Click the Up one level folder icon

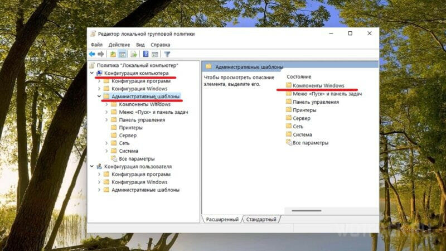click(113, 54)
